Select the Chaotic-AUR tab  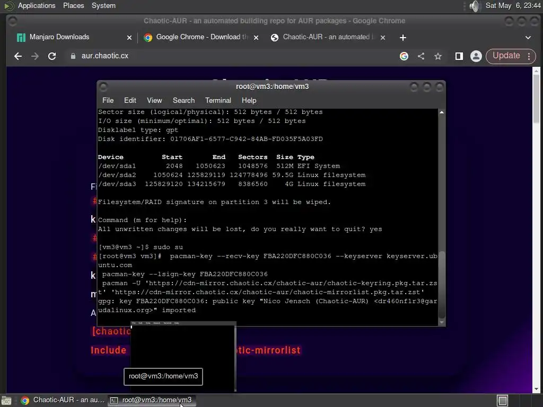point(328,37)
